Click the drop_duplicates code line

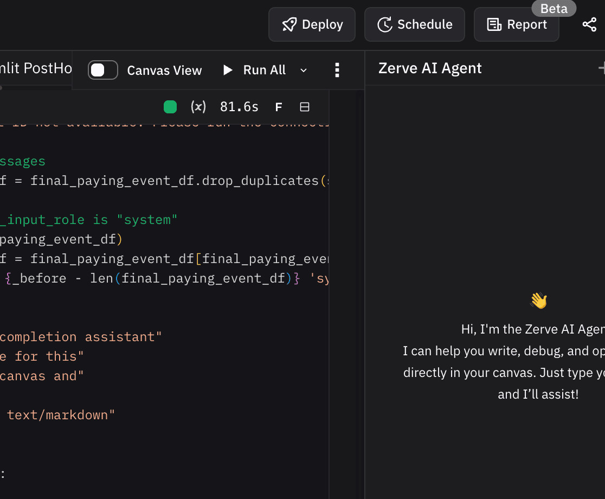point(164,181)
